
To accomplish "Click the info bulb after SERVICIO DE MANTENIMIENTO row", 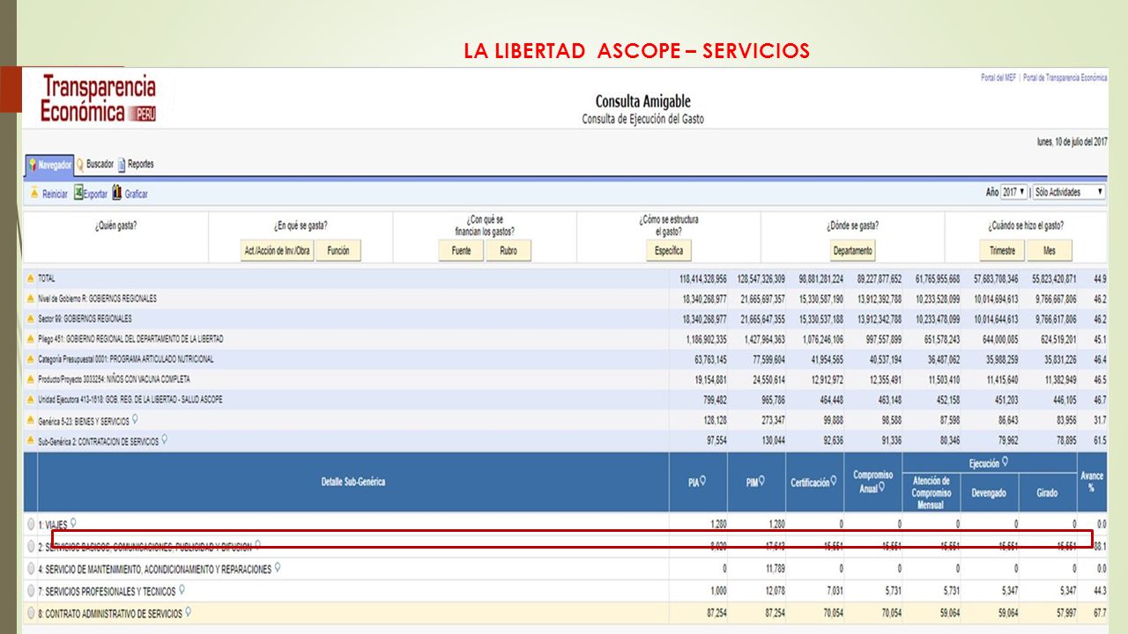I will tap(277, 568).
